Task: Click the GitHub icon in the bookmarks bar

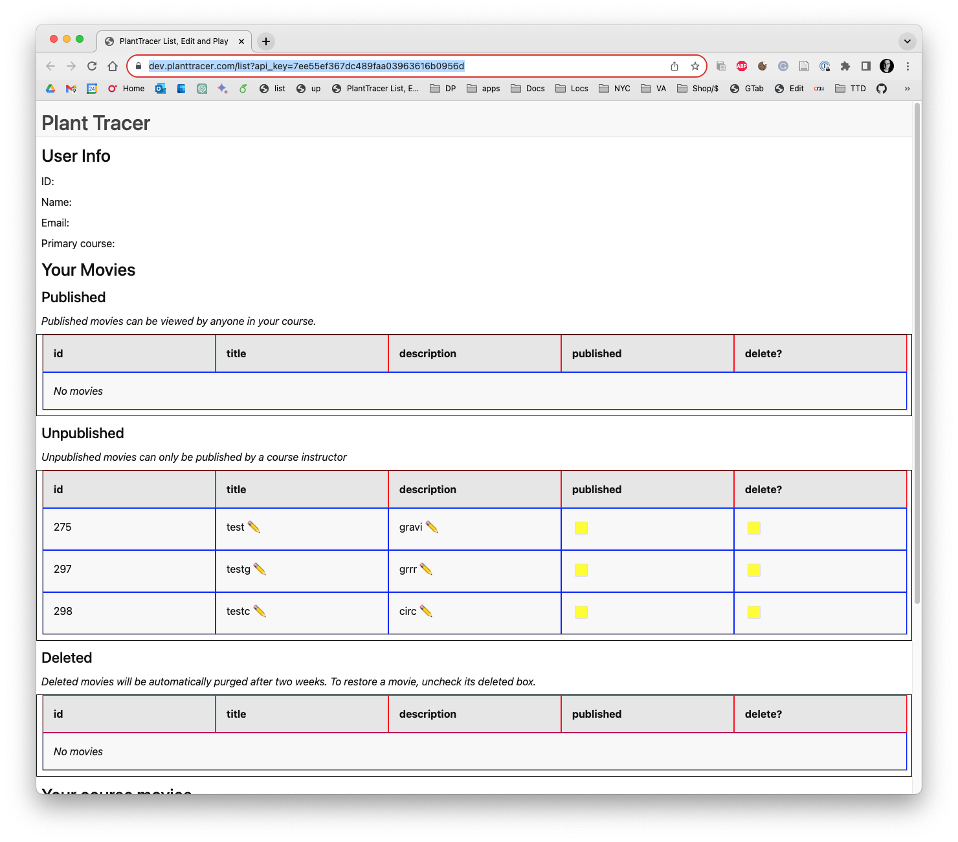Action: click(x=882, y=89)
